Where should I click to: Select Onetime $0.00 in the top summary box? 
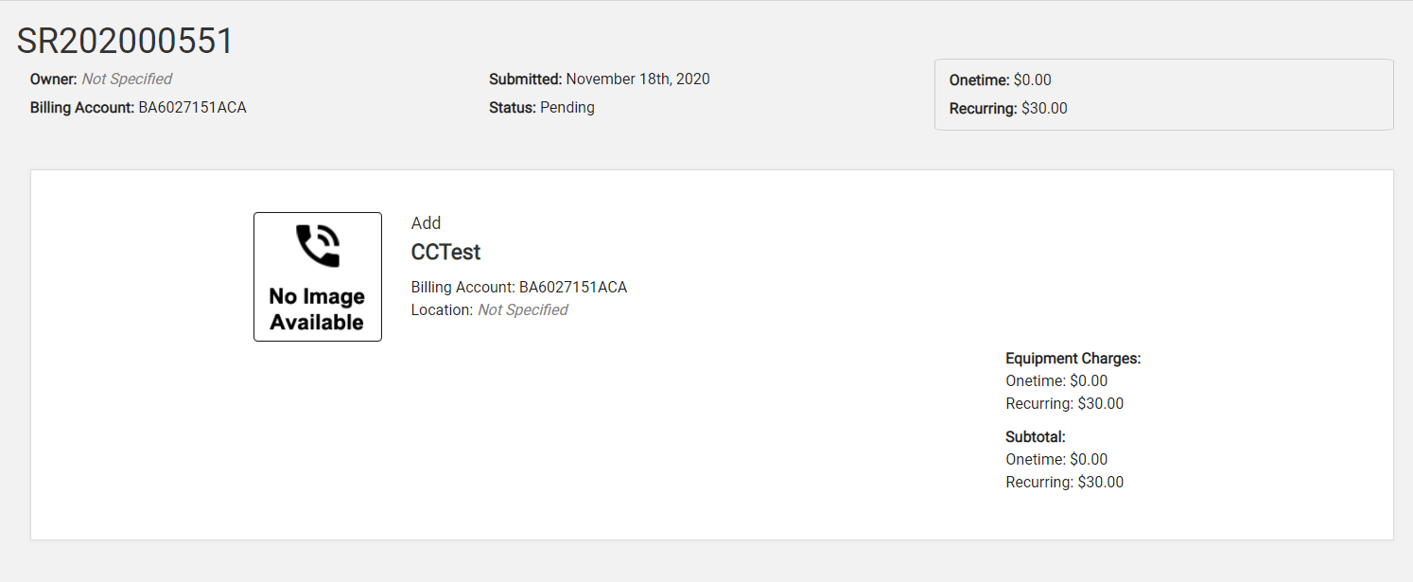[1032, 80]
